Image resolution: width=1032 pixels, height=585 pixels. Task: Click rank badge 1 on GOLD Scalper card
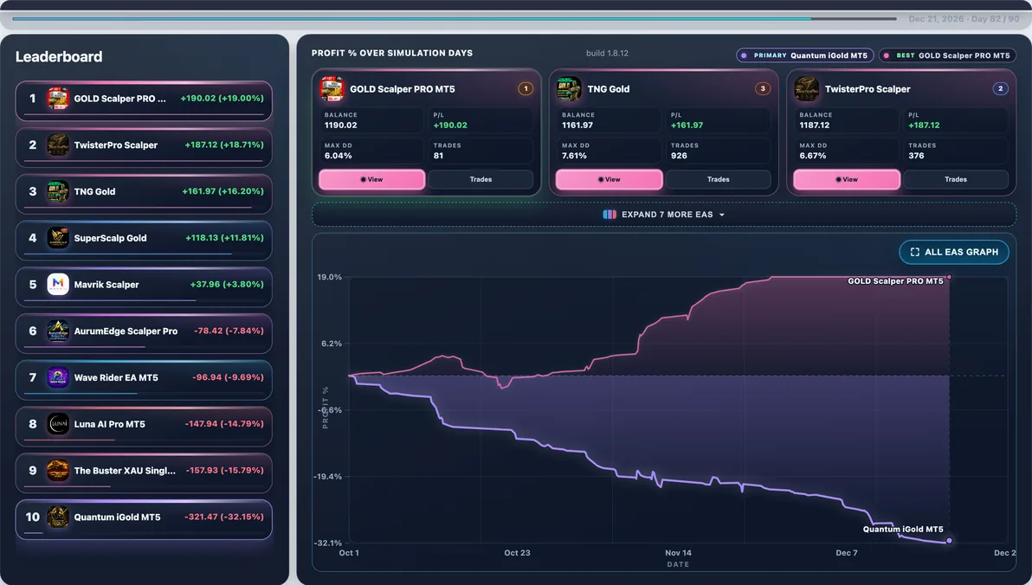[526, 89]
